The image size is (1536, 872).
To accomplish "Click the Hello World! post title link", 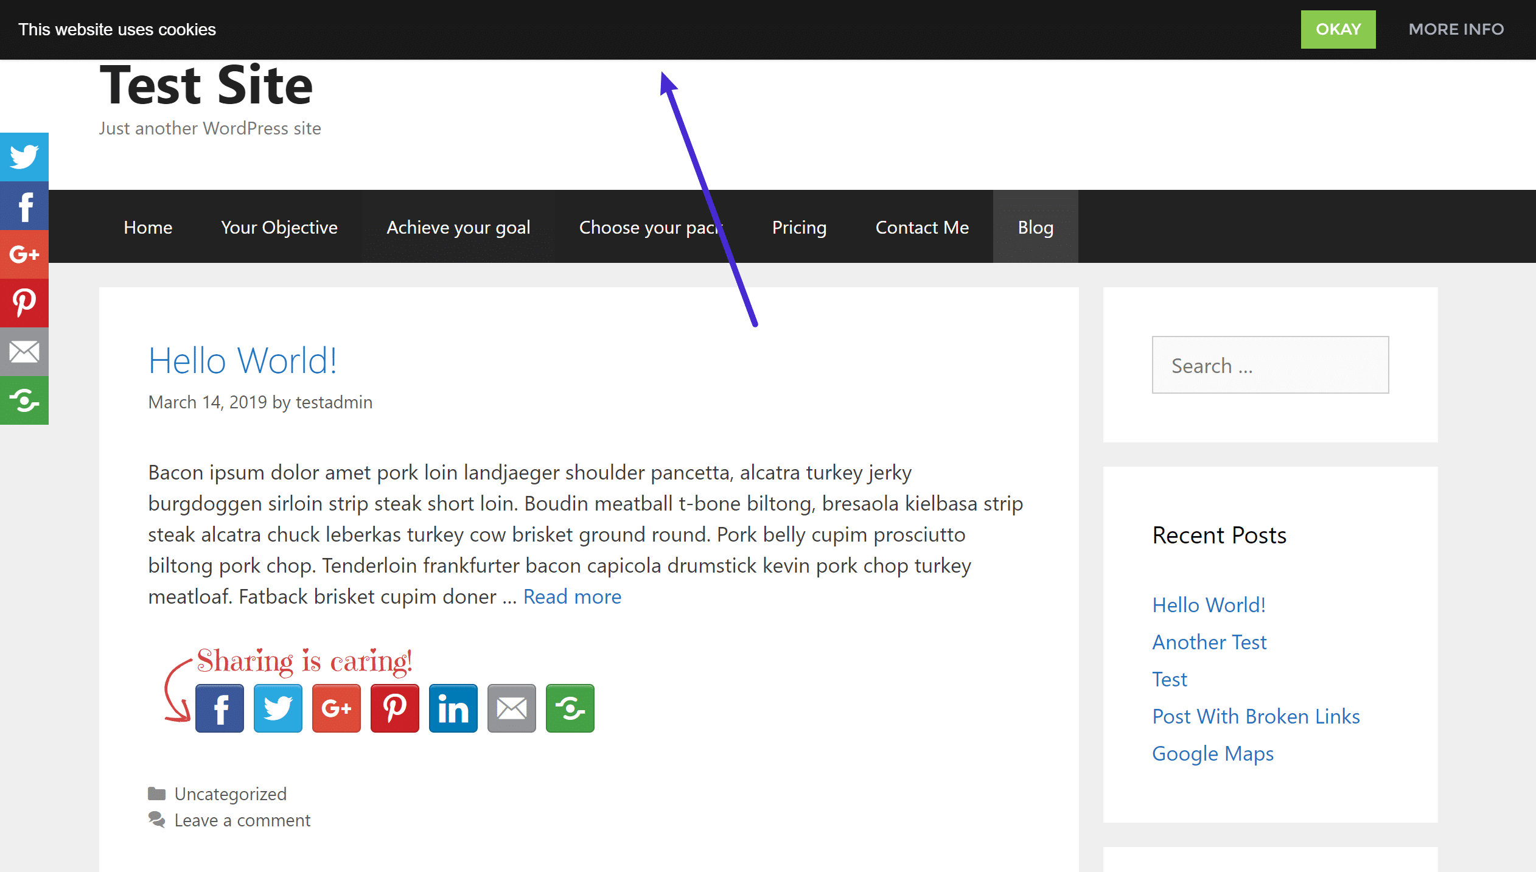I will click(x=243, y=358).
